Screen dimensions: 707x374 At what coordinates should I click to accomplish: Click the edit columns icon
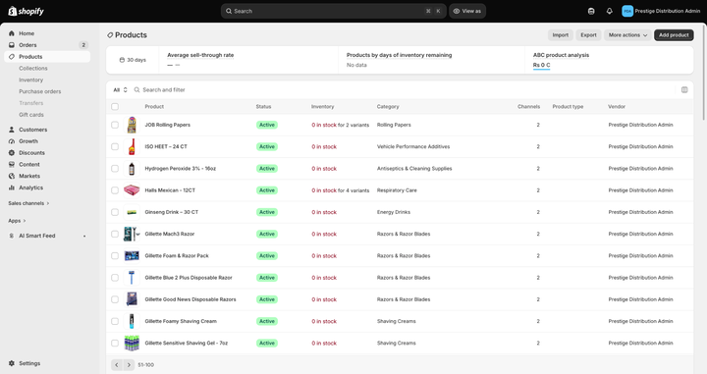pos(684,89)
